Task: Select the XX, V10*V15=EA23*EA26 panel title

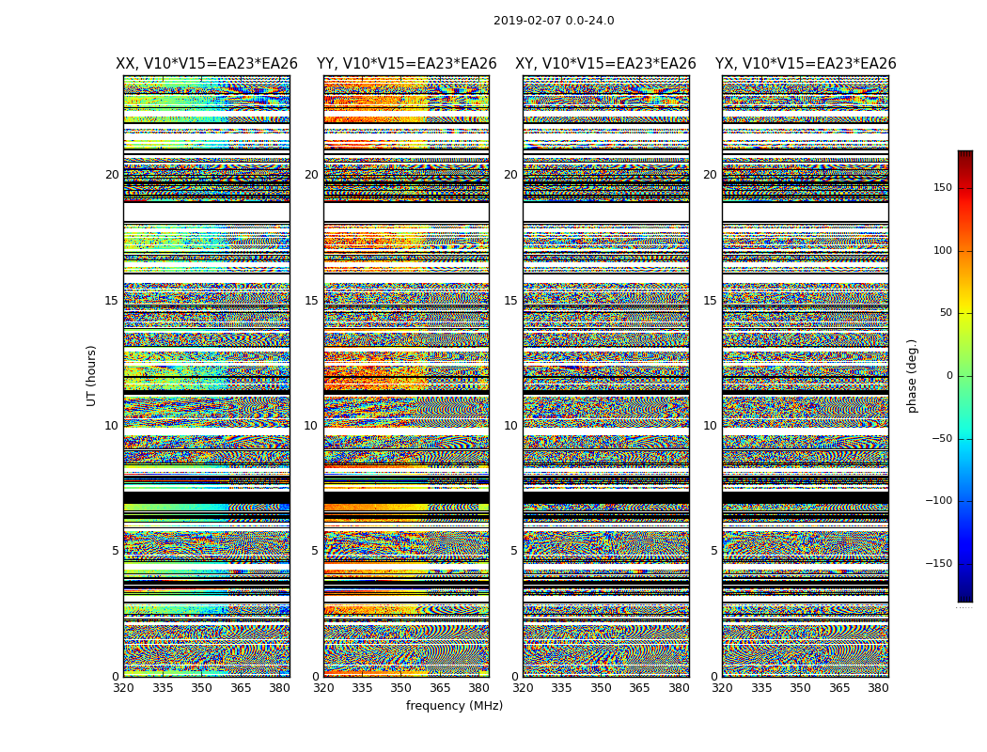Action: pos(207,64)
